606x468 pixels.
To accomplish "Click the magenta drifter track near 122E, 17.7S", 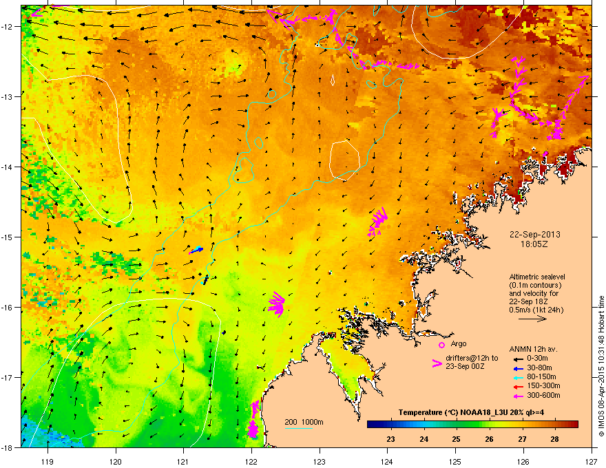I will [253, 419].
